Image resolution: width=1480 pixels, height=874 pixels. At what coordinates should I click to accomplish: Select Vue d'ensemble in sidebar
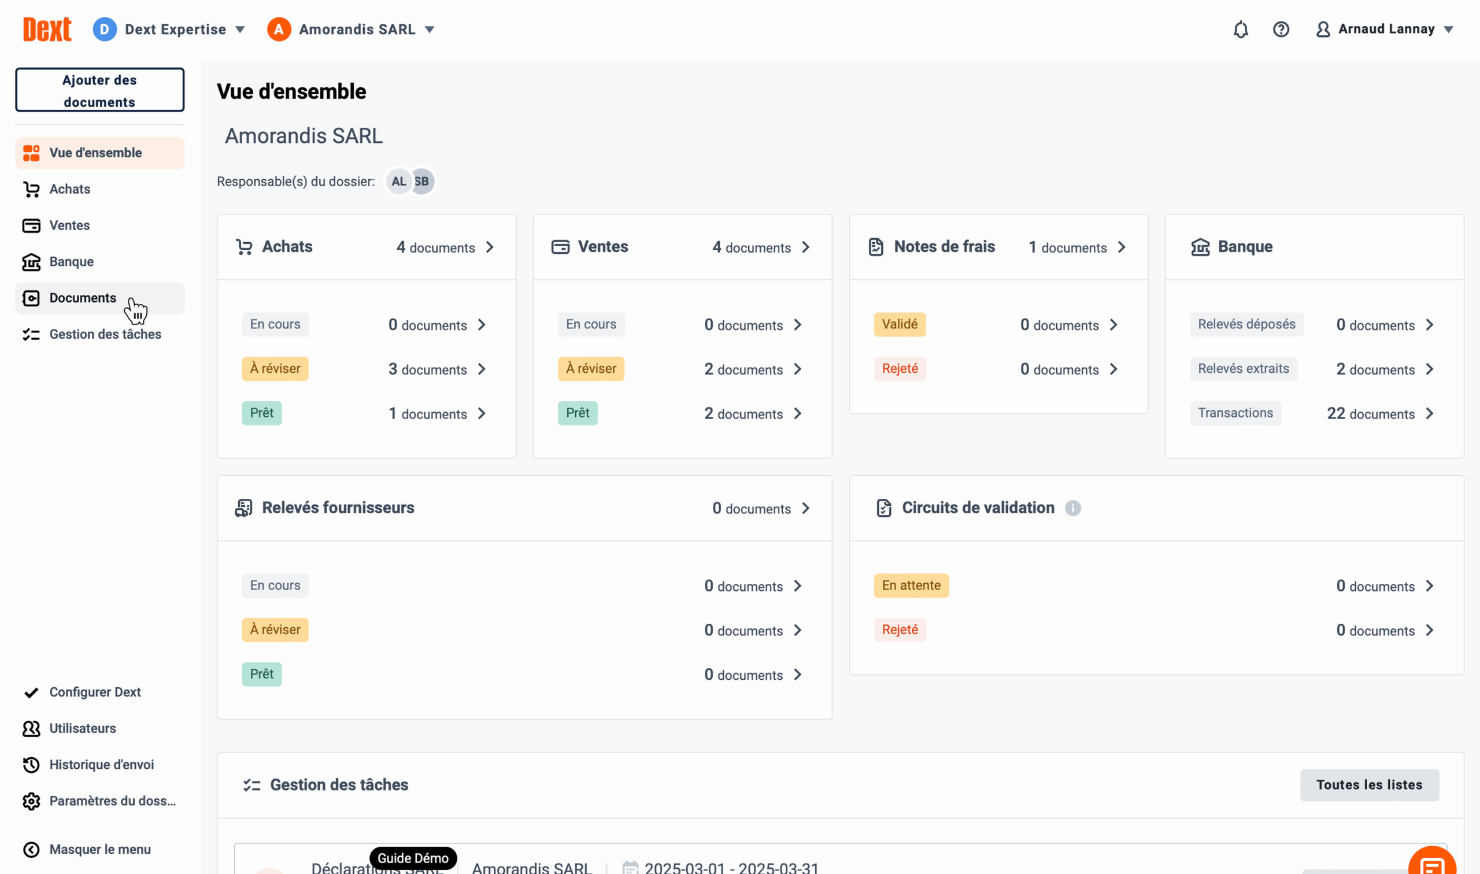pyautogui.click(x=99, y=153)
